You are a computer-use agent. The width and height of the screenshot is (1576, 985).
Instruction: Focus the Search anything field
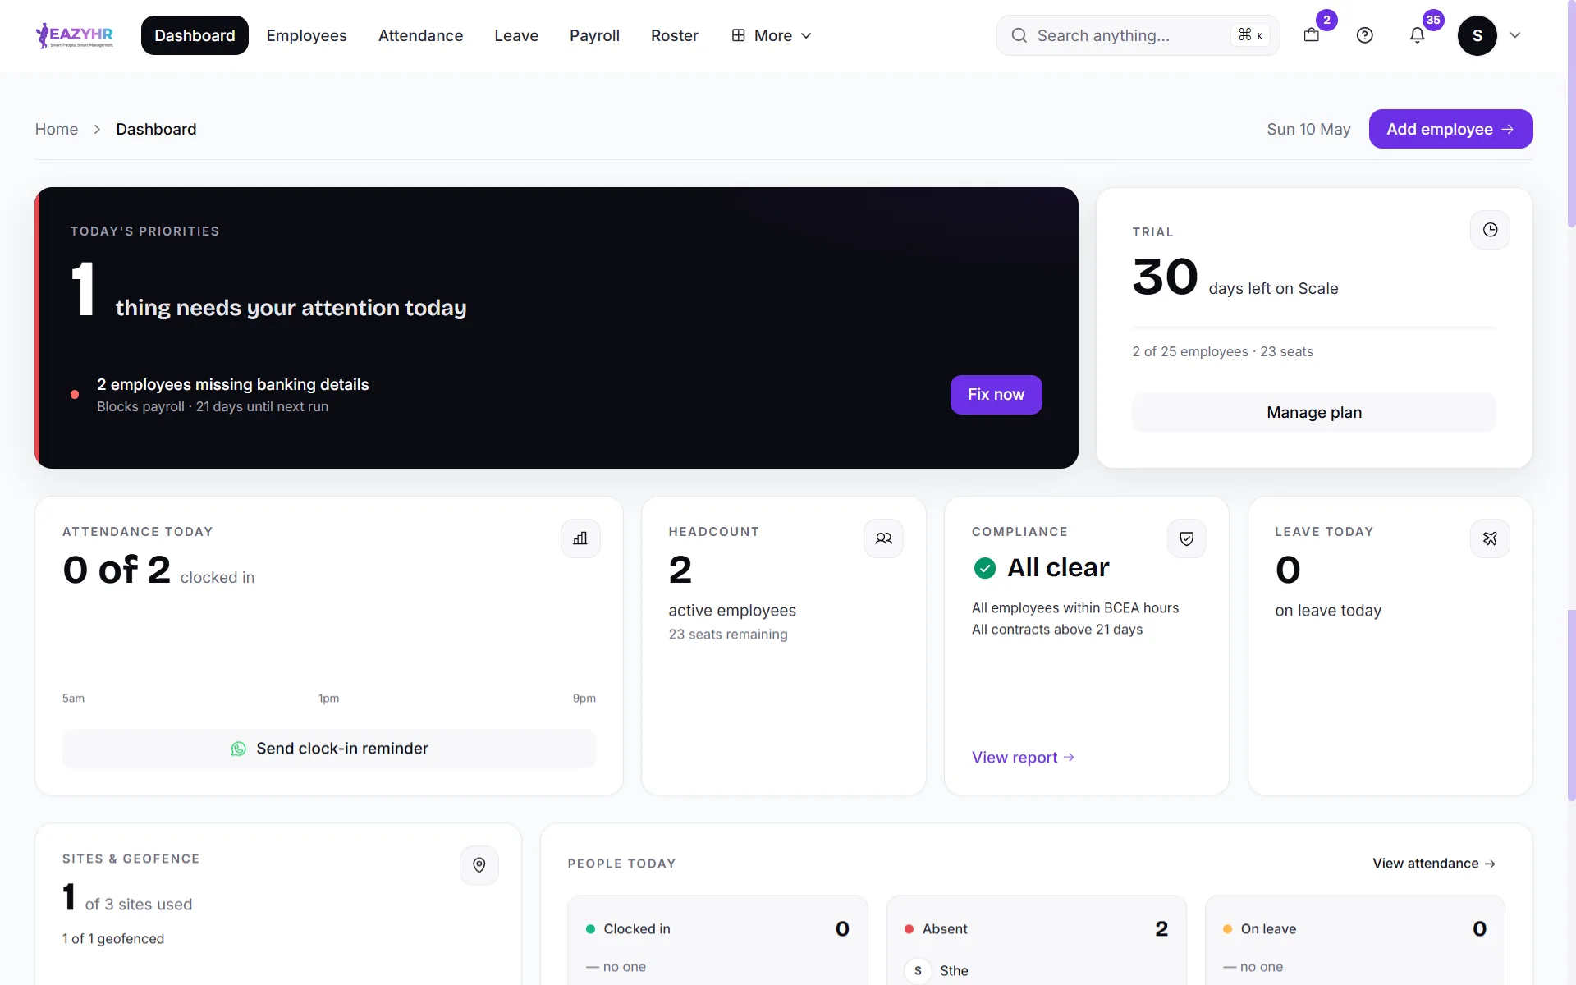coord(1138,35)
